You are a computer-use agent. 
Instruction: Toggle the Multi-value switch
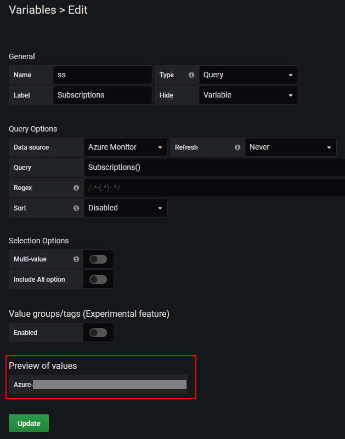[x=98, y=259]
